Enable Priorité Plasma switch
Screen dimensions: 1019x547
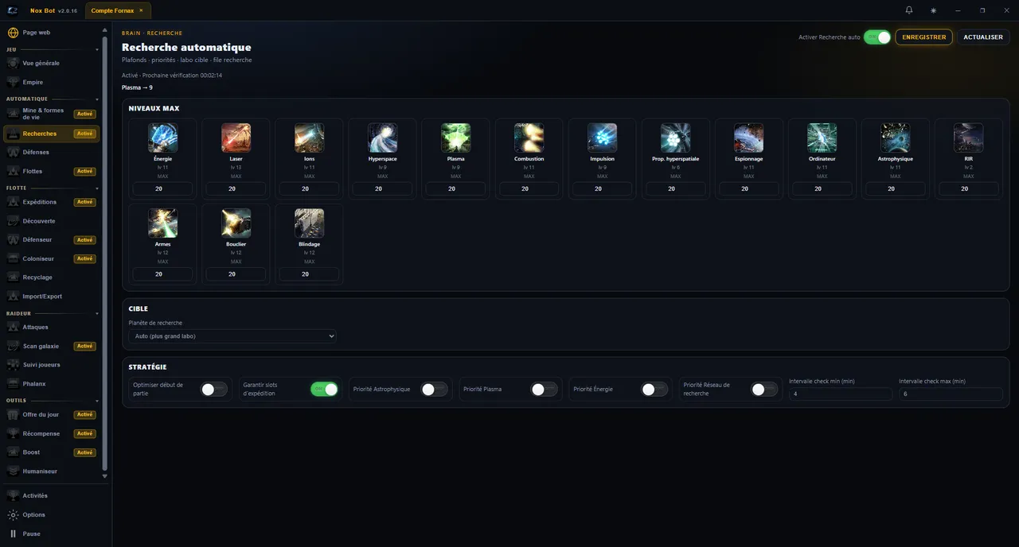[544, 390]
